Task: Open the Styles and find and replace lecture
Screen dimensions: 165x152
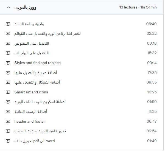Action: point(38,63)
